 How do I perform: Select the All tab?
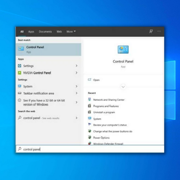[22, 32]
